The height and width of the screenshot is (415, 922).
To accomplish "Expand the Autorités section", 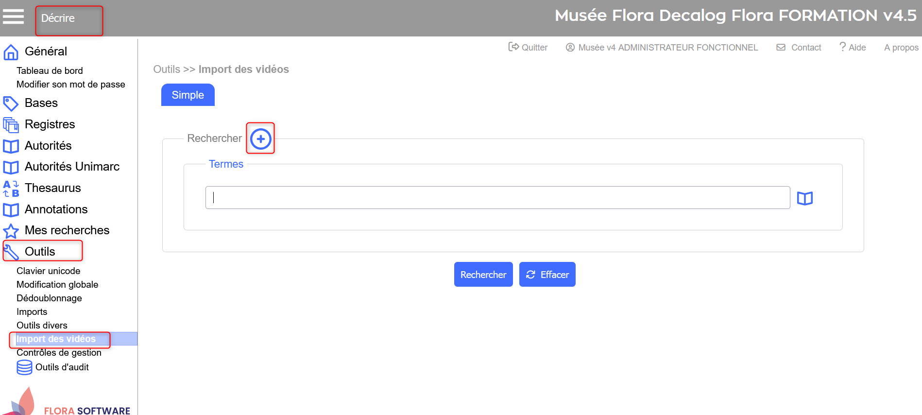I will tap(48, 145).
